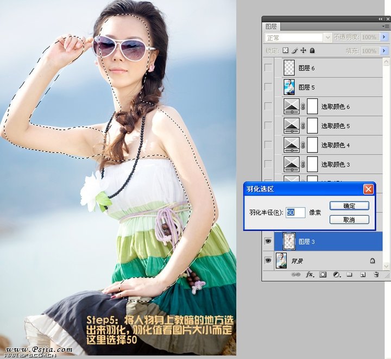Select the 选取颜色 3 layer mask

(x=312, y=164)
